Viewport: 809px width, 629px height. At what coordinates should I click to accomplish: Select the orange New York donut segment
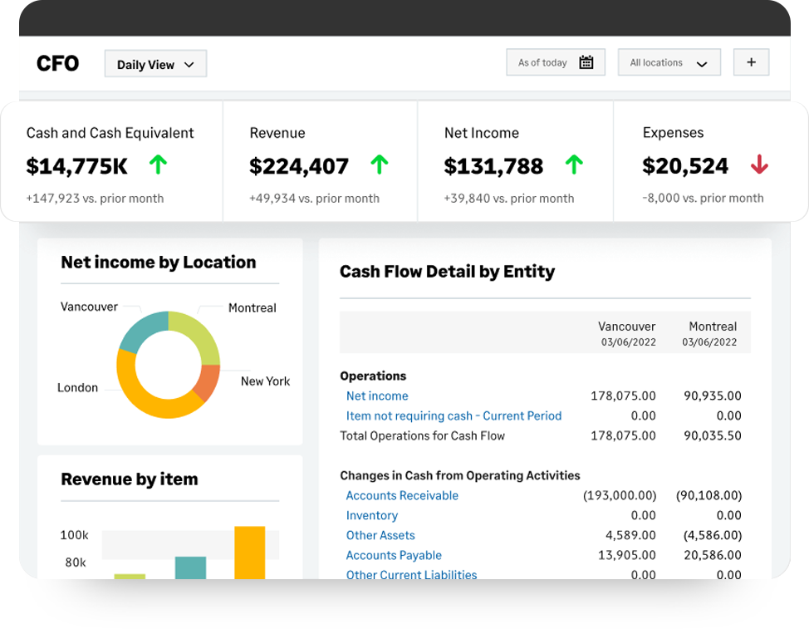(208, 382)
